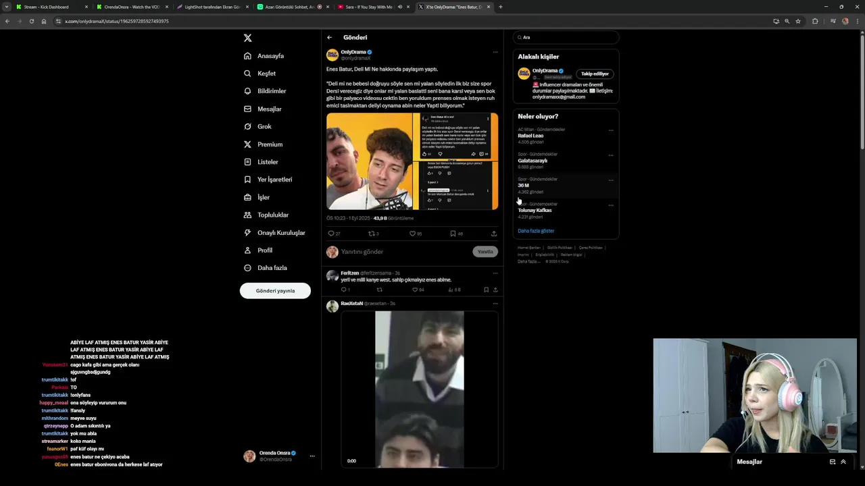Open browser extensions menu

pos(815,21)
